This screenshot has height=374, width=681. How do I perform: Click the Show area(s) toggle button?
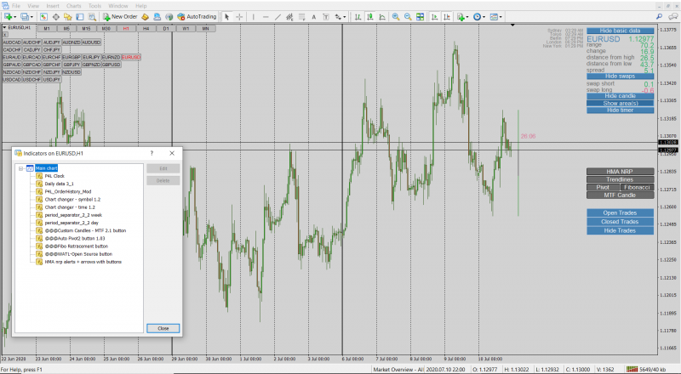tap(620, 103)
